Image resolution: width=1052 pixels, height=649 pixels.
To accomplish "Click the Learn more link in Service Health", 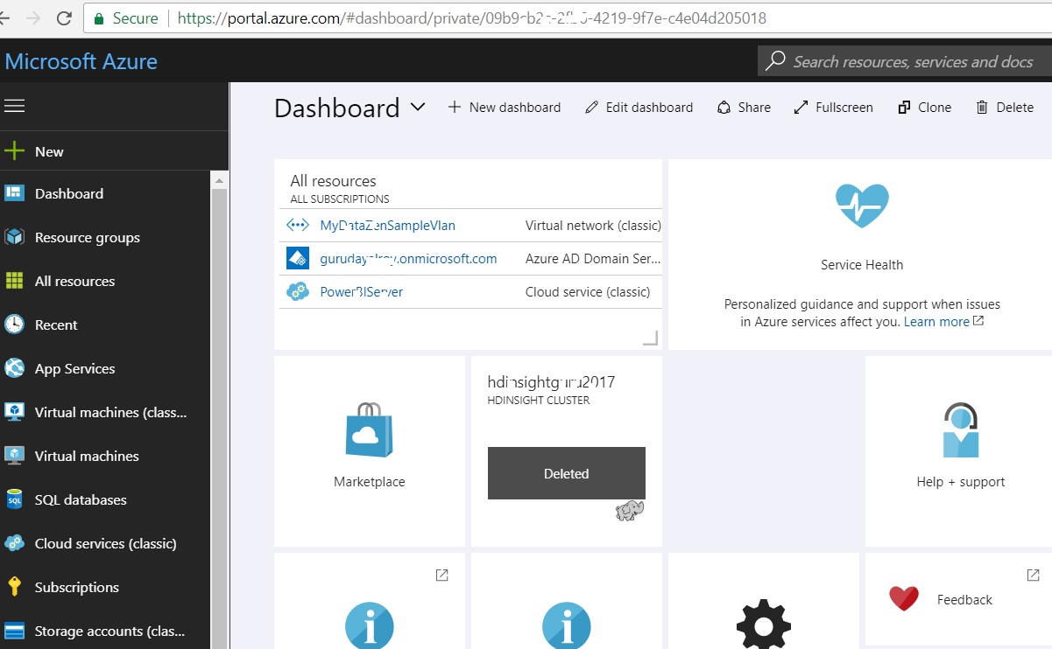I will 936,321.
